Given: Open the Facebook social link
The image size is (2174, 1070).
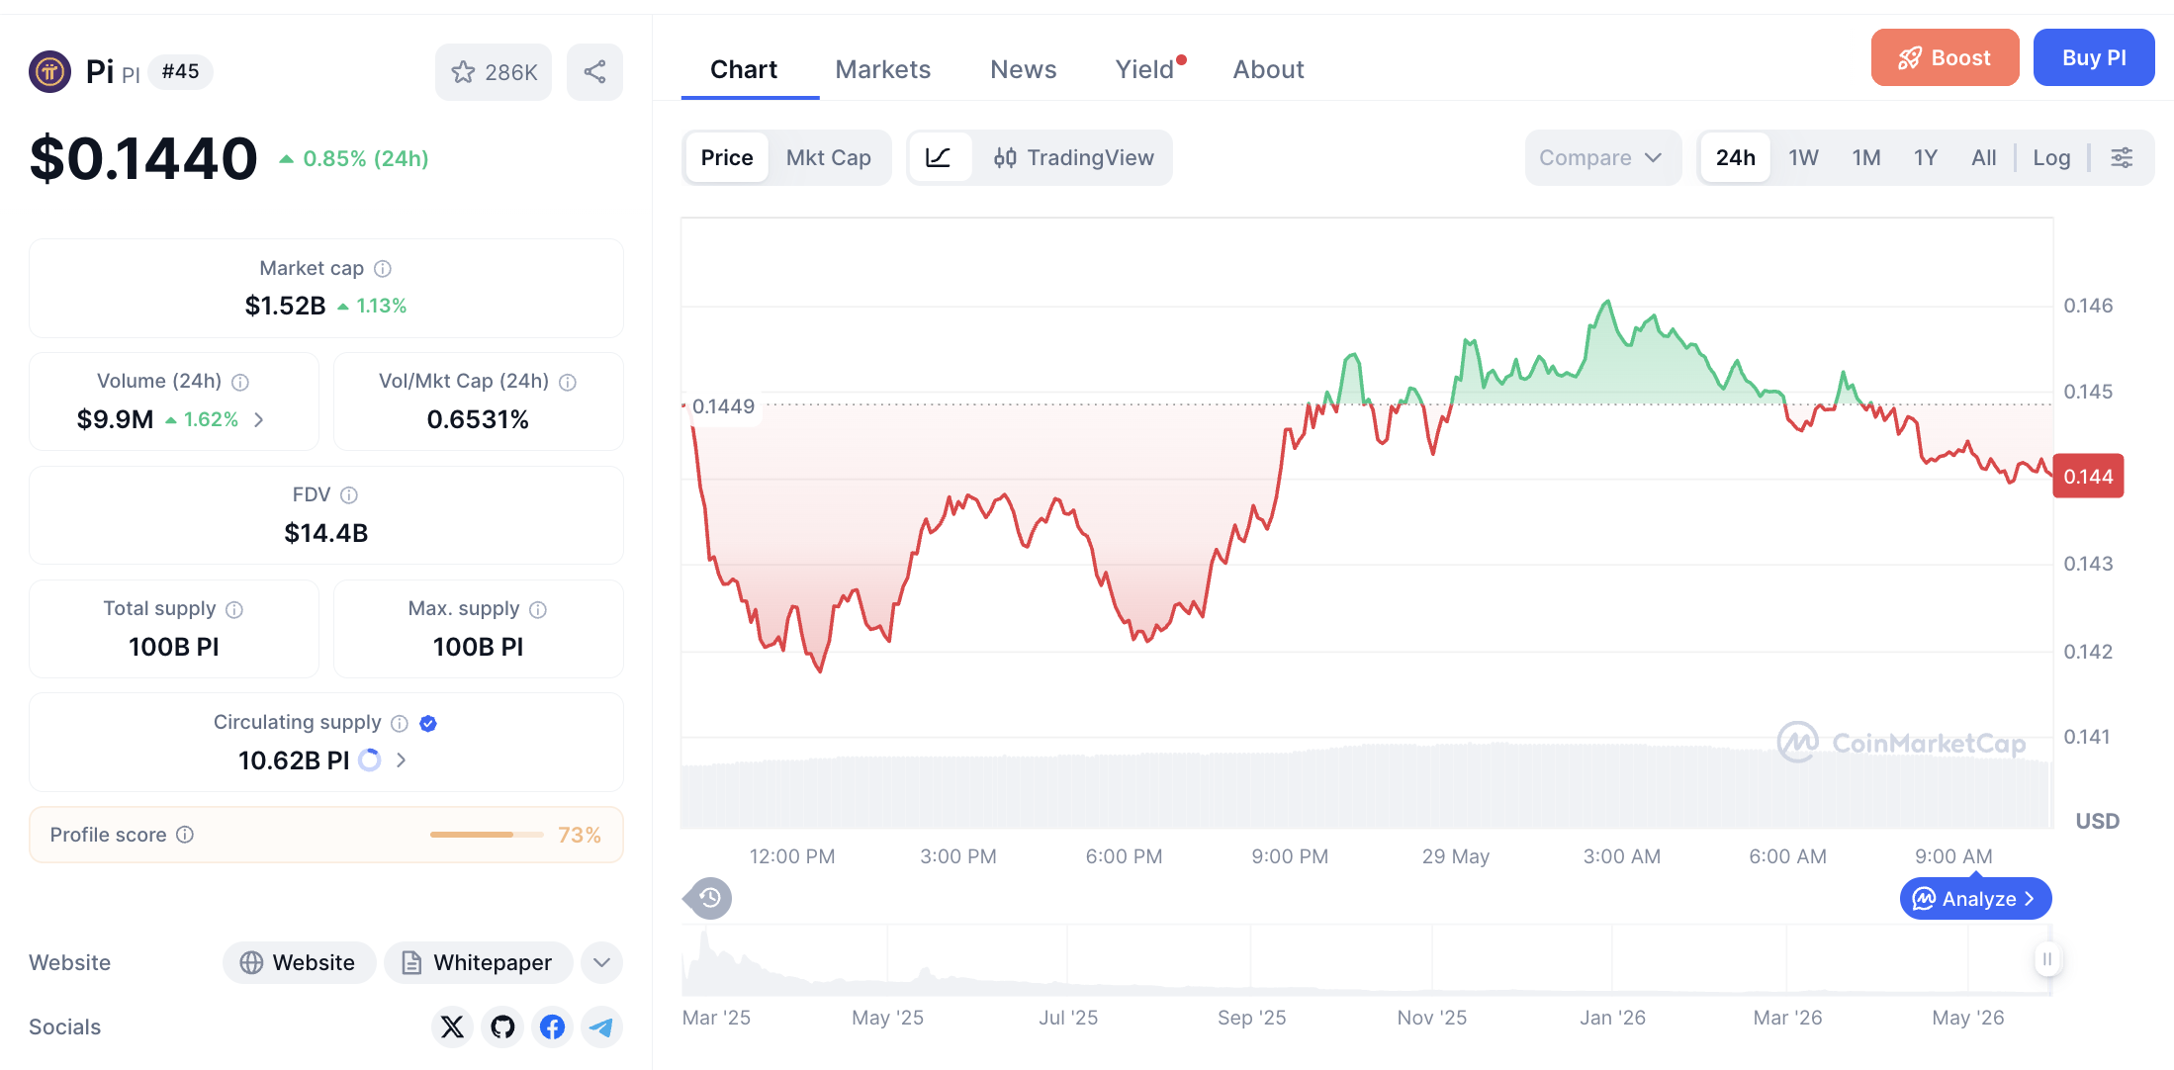Looking at the screenshot, I should pos(552,1026).
